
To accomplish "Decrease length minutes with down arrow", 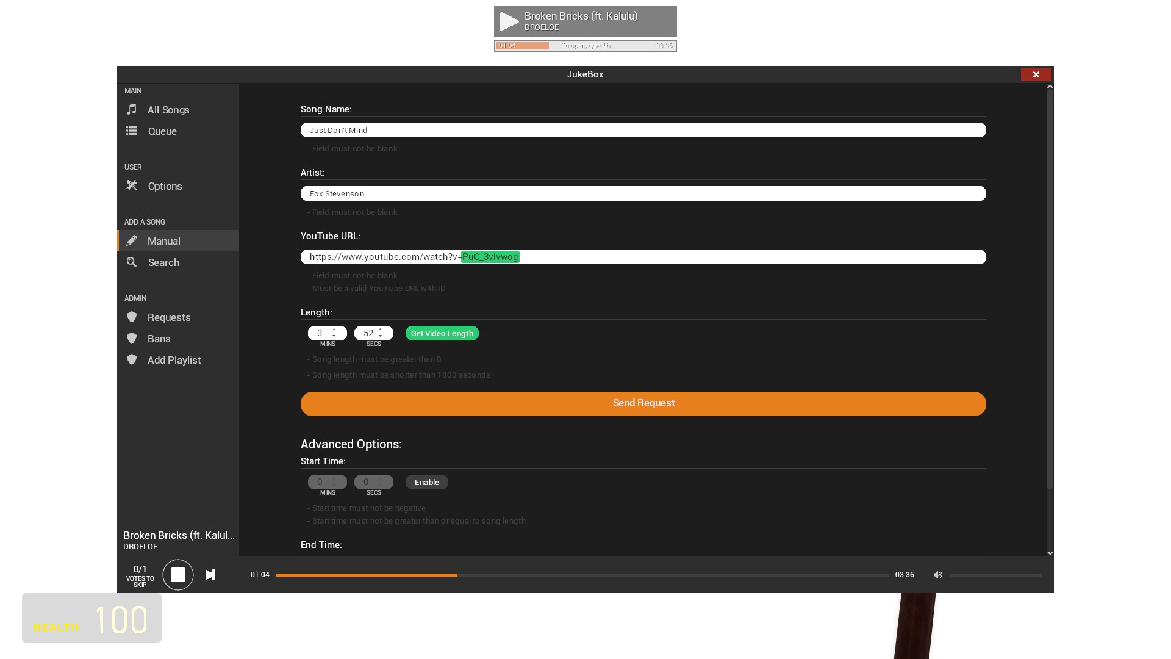I will (334, 336).
